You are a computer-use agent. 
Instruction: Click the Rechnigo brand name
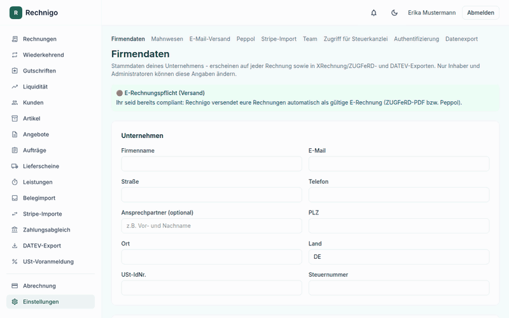pos(41,13)
